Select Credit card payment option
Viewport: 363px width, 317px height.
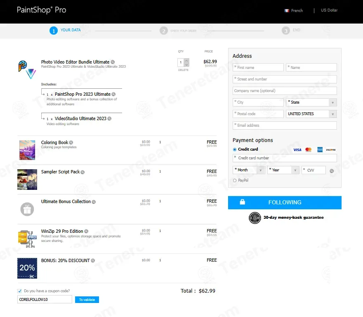pos(235,149)
